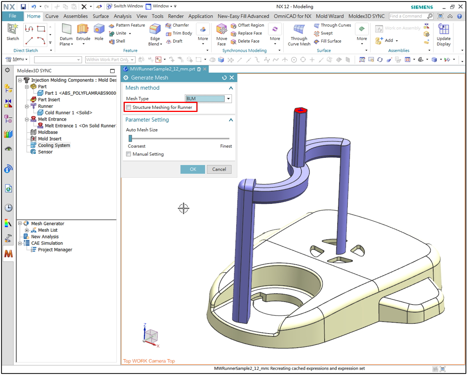Open the File menu
Image resolution: width=467 pixels, height=375 pixels.
[x=13, y=16]
